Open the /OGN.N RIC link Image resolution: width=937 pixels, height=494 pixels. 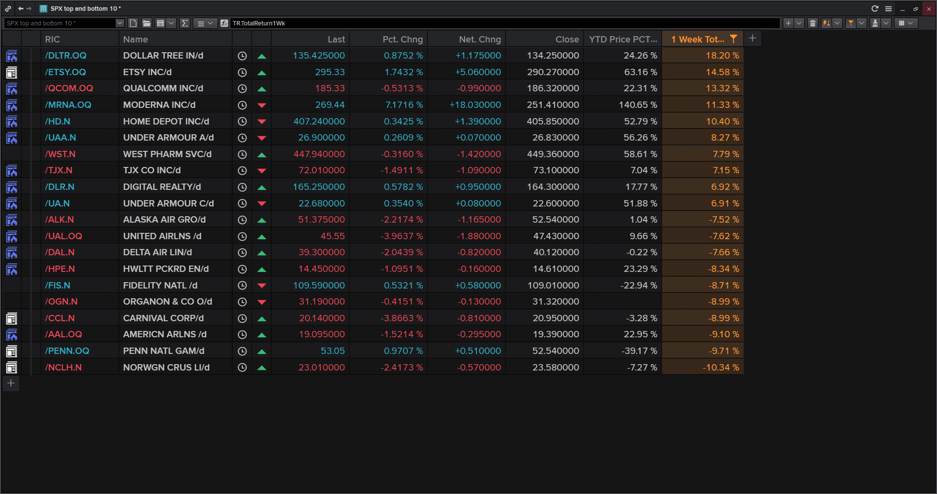(x=61, y=302)
